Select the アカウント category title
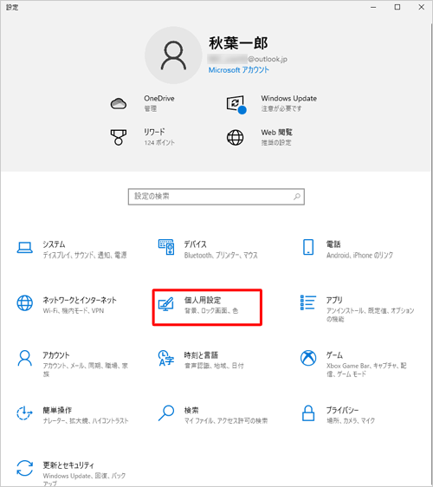This screenshot has width=433, height=487. pyautogui.click(x=56, y=355)
